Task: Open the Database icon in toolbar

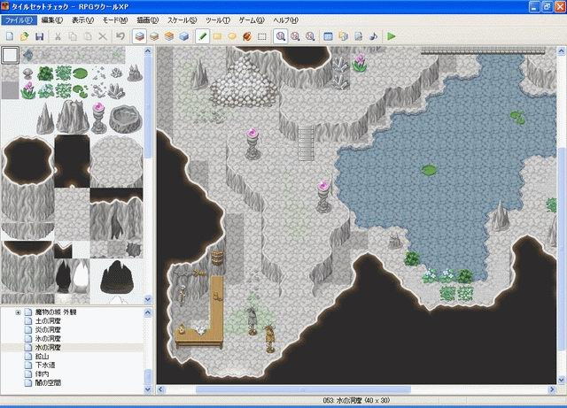Action: (328, 36)
